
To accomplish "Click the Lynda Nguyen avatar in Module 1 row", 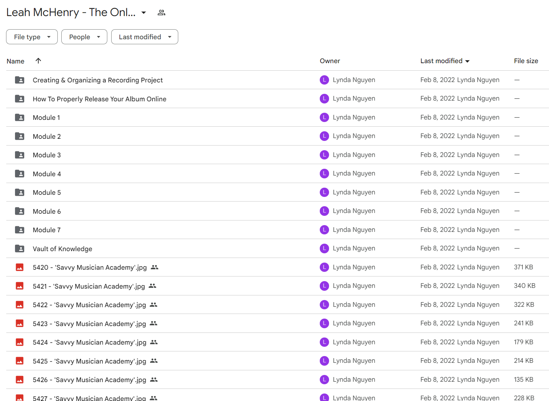I will pos(324,117).
